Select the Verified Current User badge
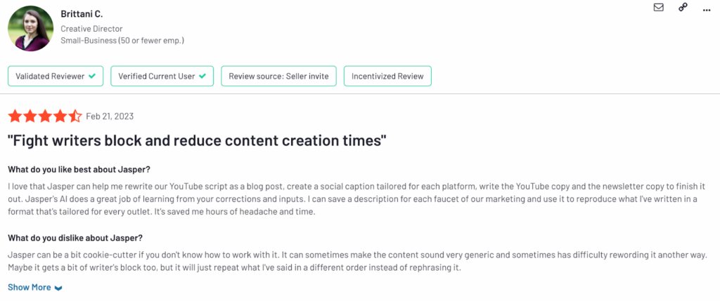Screen dimensions: 720x301 click(x=162, y=76)
